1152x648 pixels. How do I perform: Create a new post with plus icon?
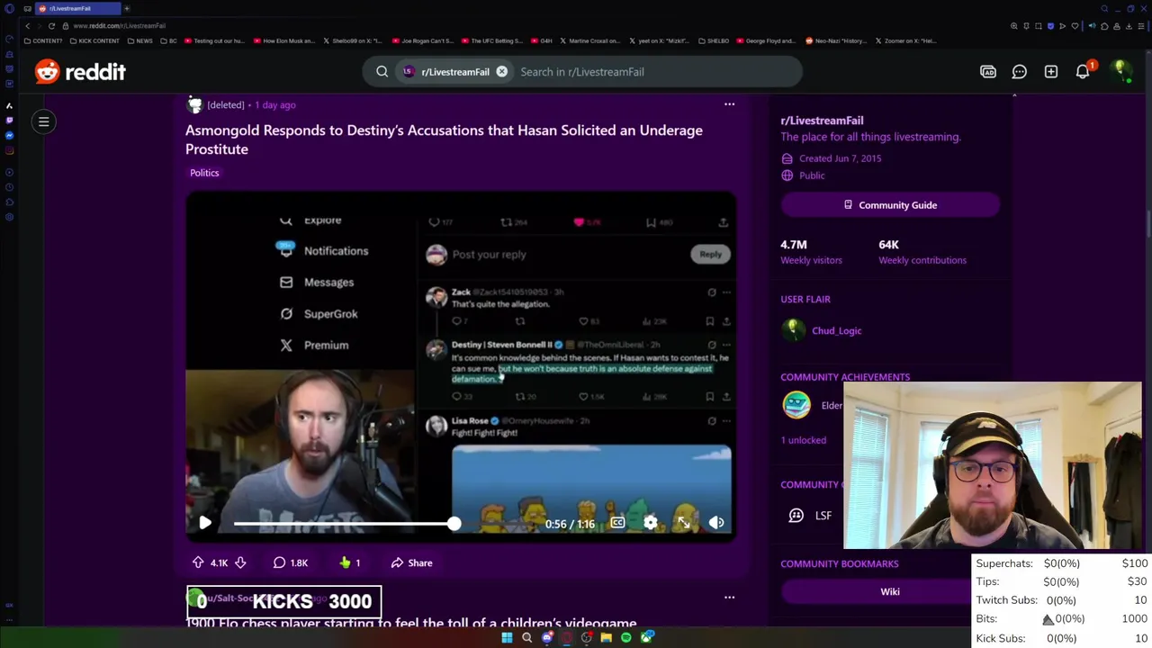tap(1051, 71)
